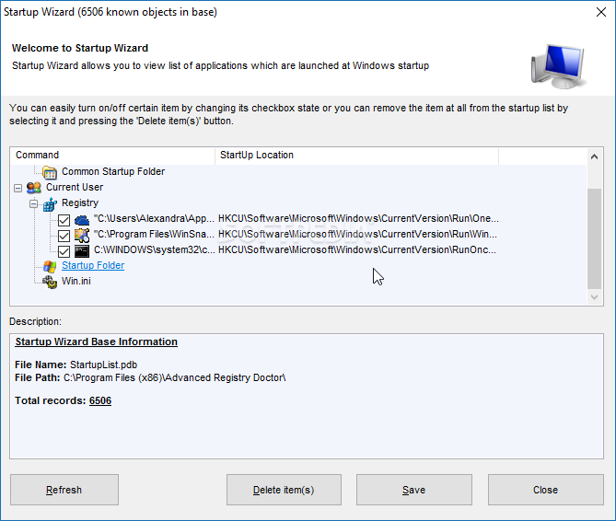Click the Registry cube icon
Image resolution: width=616 pixels, height=521 pixels.
point(50,203)
